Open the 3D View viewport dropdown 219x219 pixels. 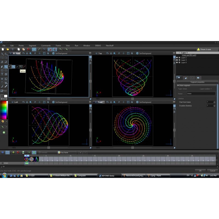click(x=11, y=53)
